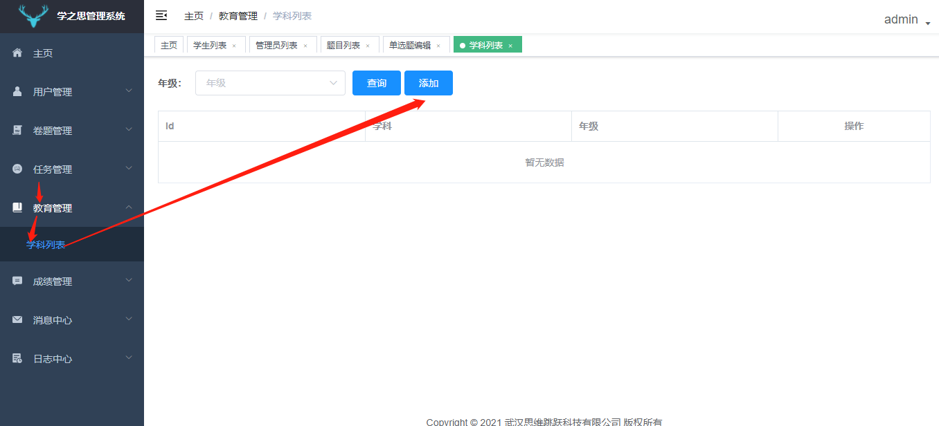Click 教育管理 in the breadcrumb
This screenshot has width=939, height=426.
pos(238,16)
